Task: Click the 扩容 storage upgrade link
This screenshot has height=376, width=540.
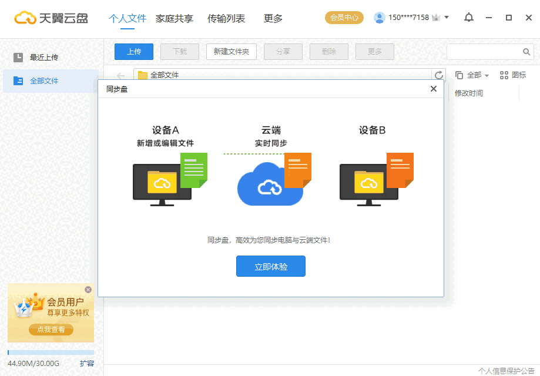Action: pyautogui.click(x=86, y=363)
